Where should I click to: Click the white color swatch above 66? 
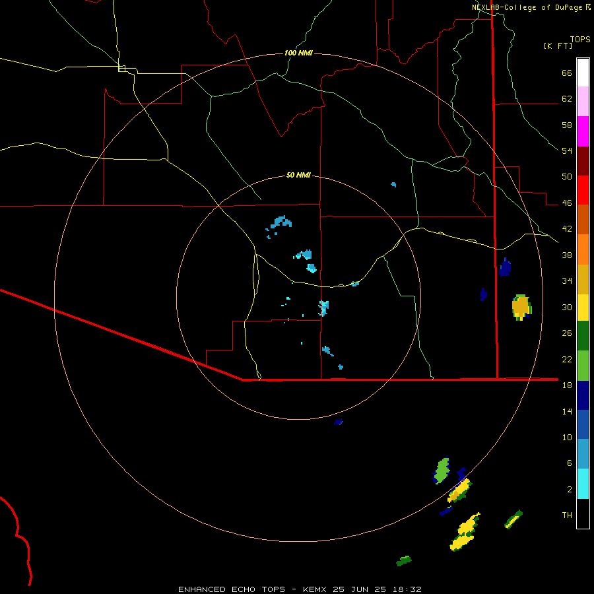pos(583,73)
